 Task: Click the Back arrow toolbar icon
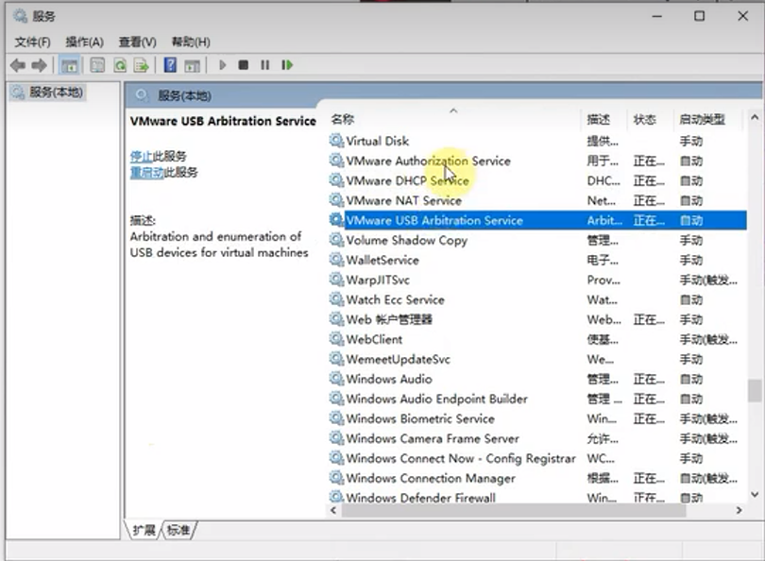click(18, 65)
